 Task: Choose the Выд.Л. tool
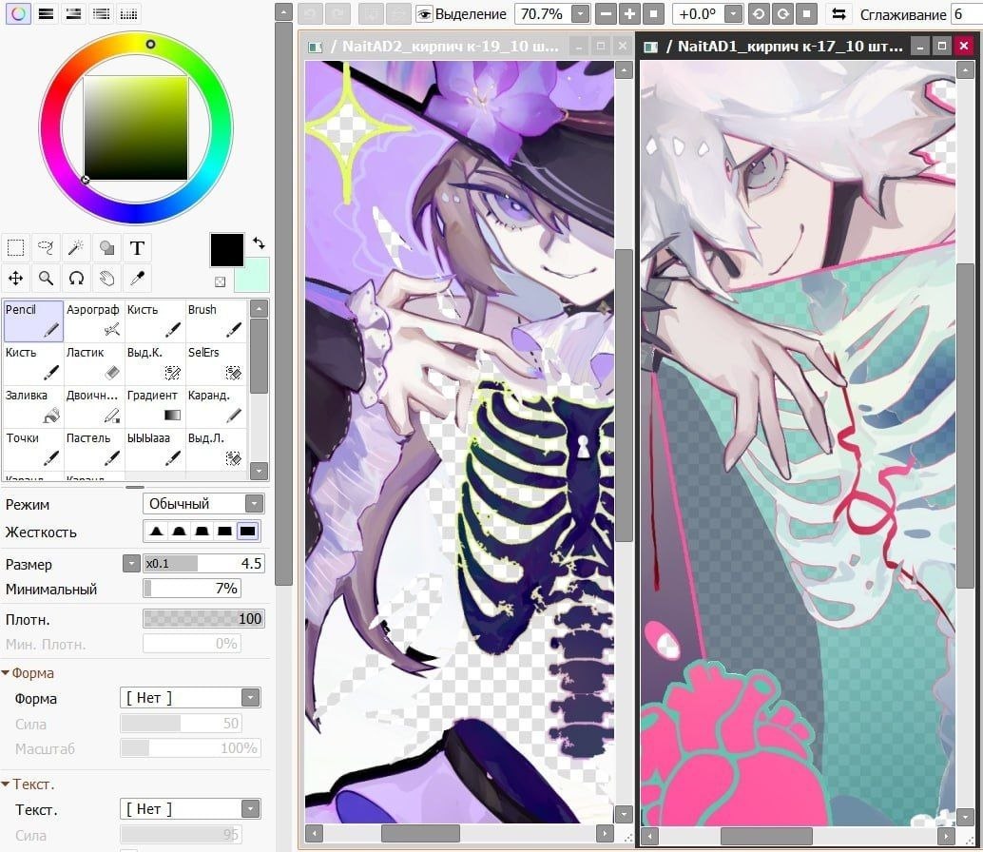(215, 450)
